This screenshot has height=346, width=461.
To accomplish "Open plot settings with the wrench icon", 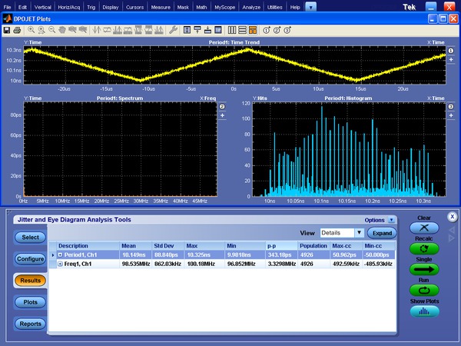I will (174, 30).
